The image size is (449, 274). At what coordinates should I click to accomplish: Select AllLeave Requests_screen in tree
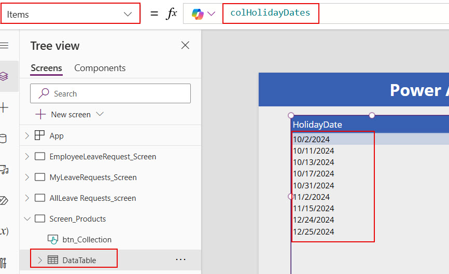93,198
